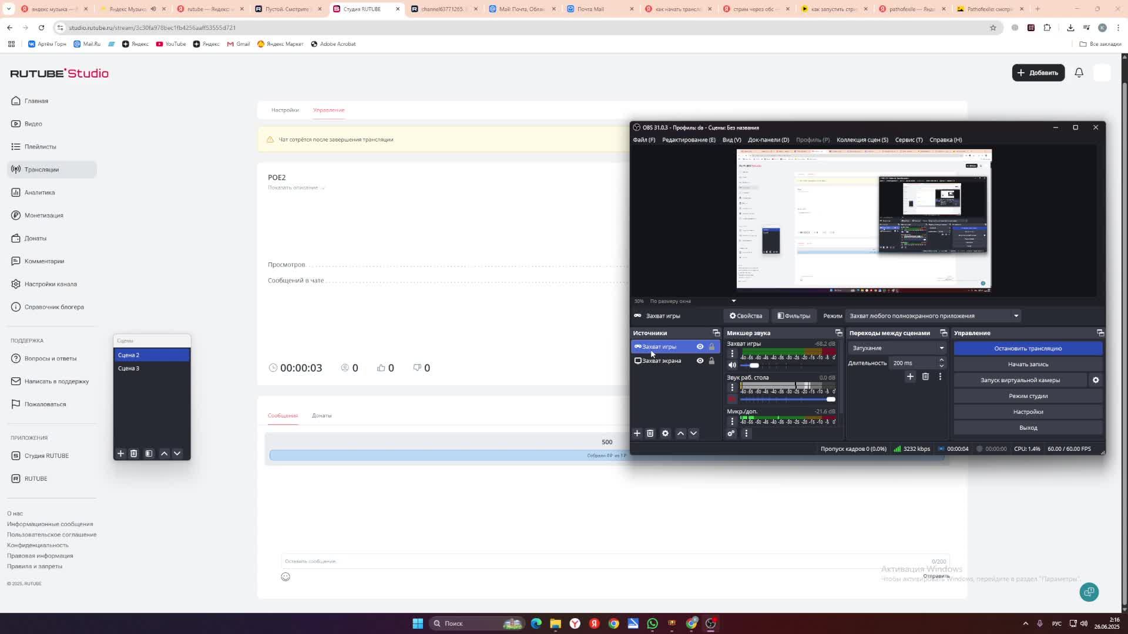Open Затухание transition type dropdown
Viewport: 1128px width, 634px height.
(x=897, y=348)
